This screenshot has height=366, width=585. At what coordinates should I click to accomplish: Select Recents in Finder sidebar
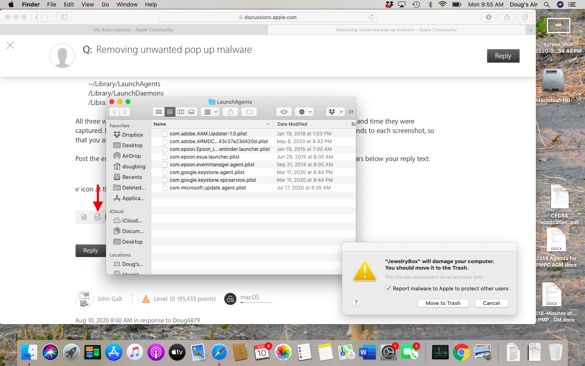(x=128, y=177)
